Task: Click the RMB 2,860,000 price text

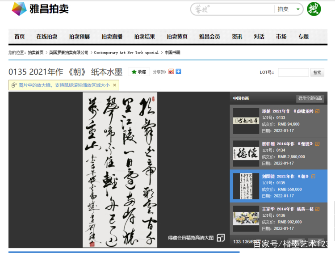Action: (291, 157)
